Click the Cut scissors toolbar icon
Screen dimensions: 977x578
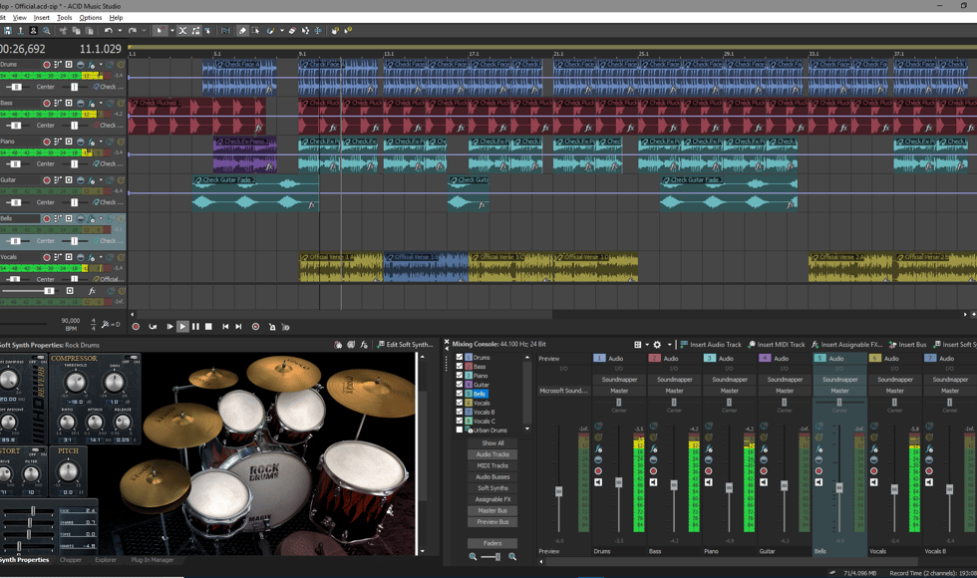click(x=63, y=30)
